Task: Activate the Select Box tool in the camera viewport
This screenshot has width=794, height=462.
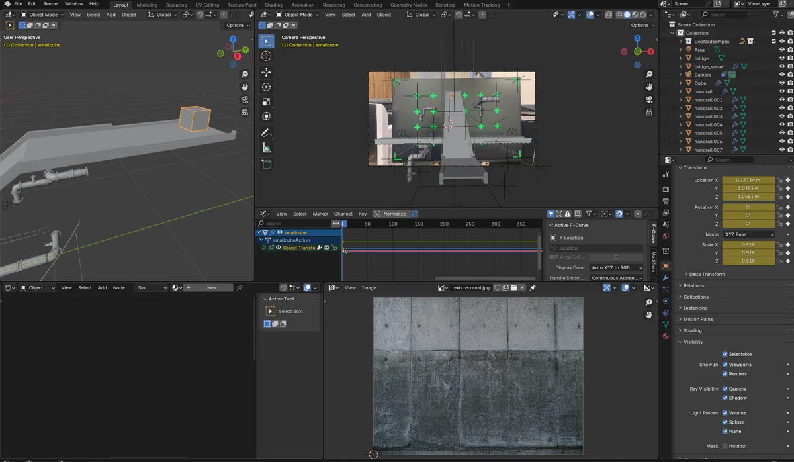Action: pyautogui.click(x=266, y=41)
